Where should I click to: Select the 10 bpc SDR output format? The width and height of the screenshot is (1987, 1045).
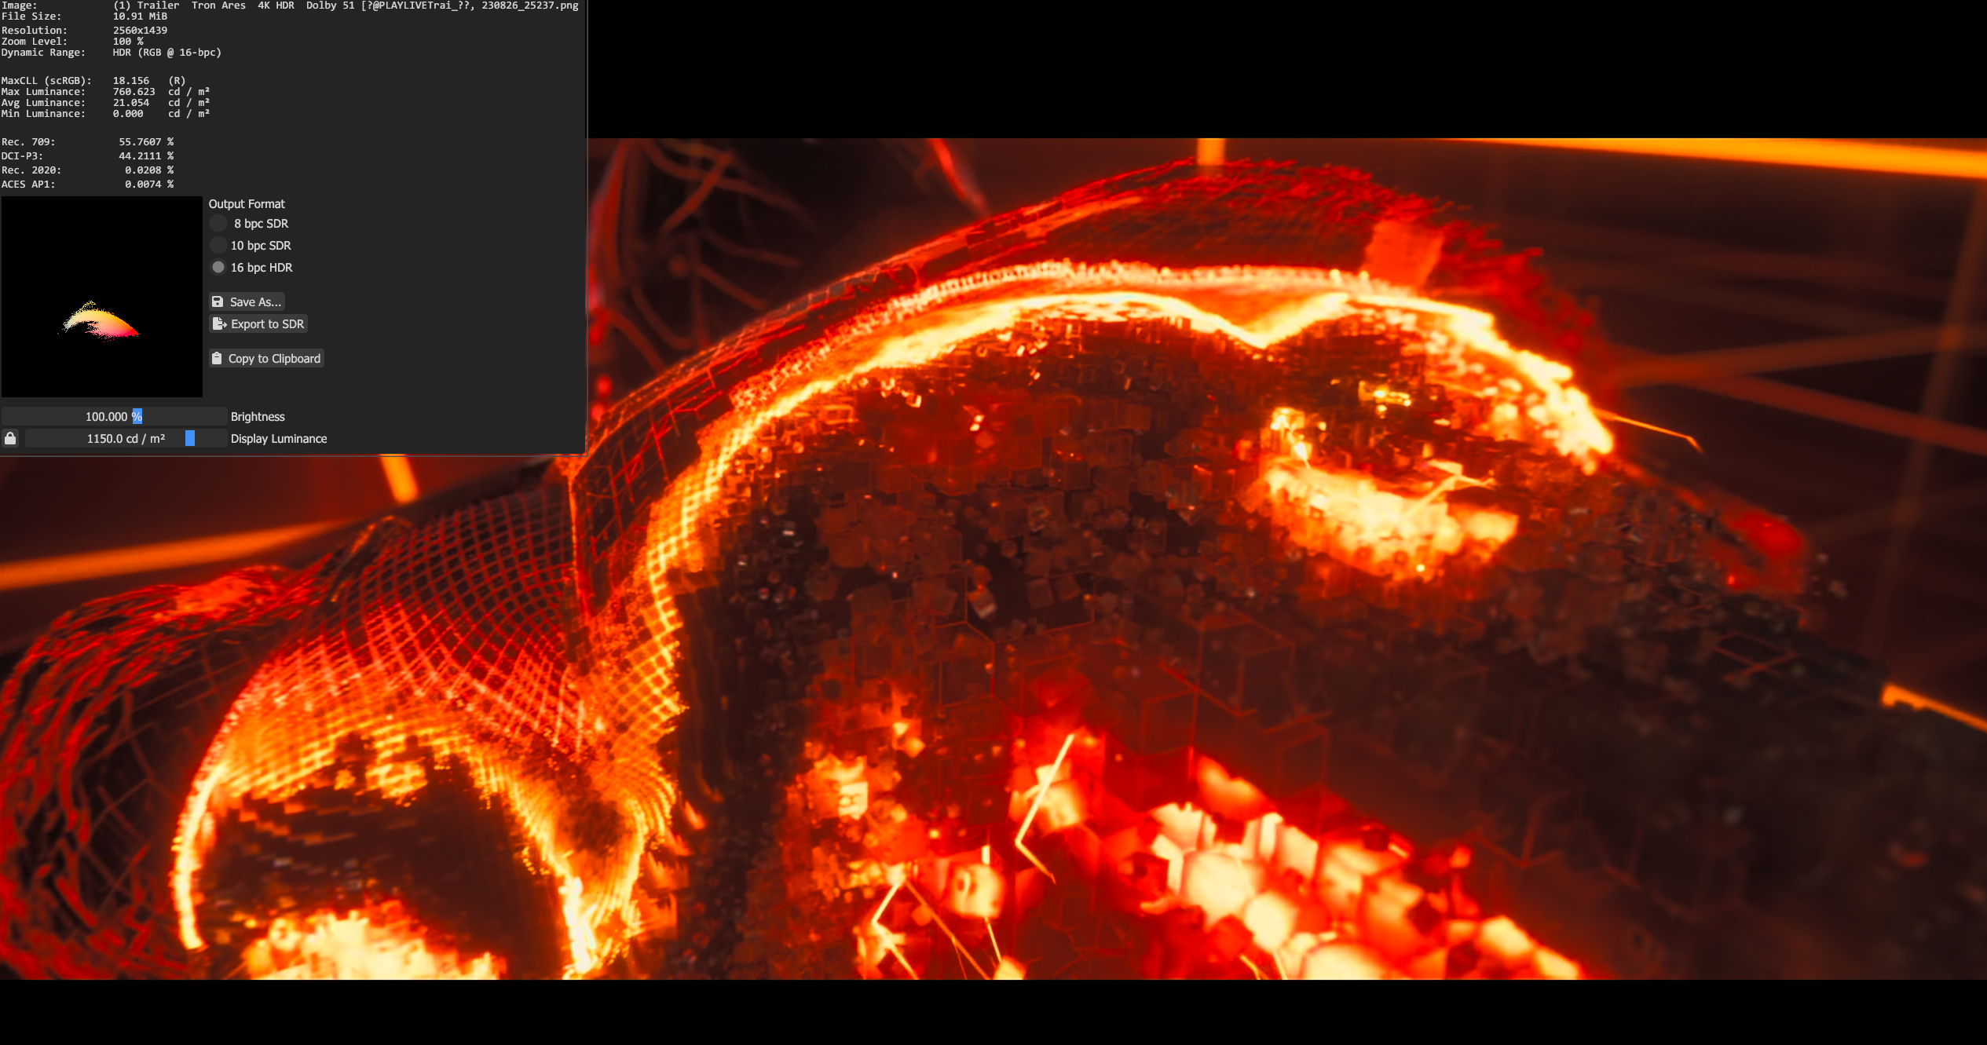pos(218,246)
